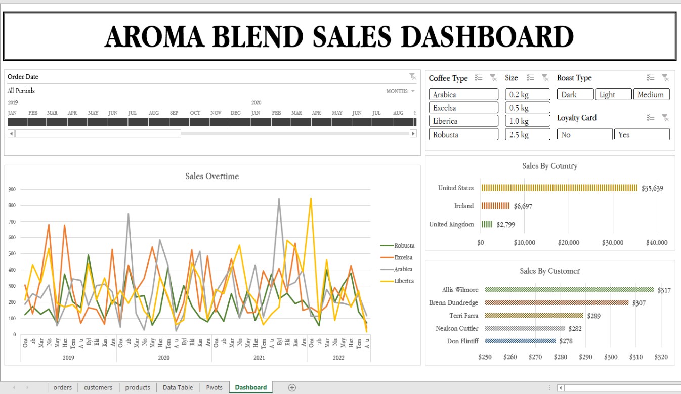Screen dimensions: 681x394
Task: Enable multi-select on Size slicer
Action: coord(531,78)
